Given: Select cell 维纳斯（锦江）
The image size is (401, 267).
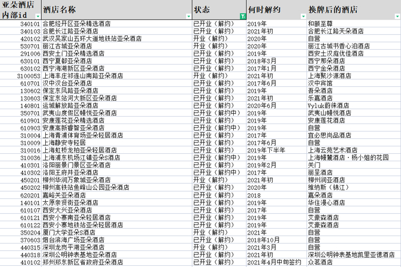Looking at the screenshot, I should (354, 188).
